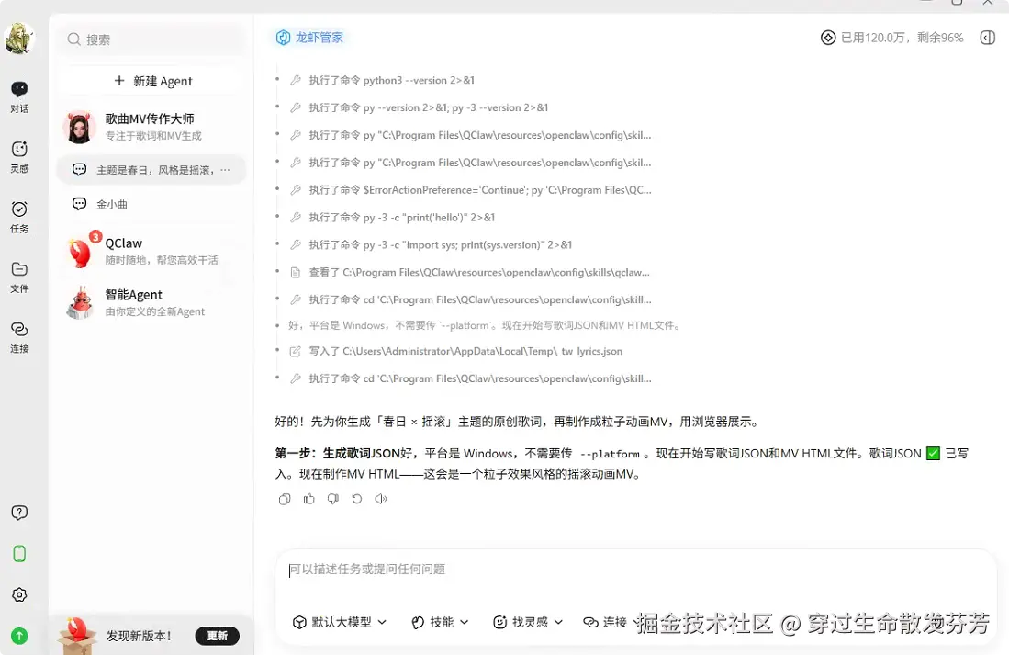Screen dimensions: 1009x655
Task: Open conversation 主题是春日，风格是摇滚
Action: [151, 170]
